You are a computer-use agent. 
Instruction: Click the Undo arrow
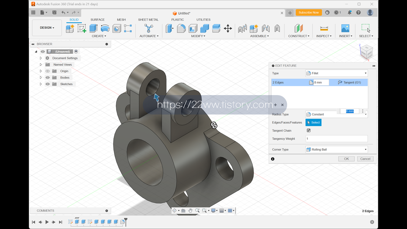point(63,12)
